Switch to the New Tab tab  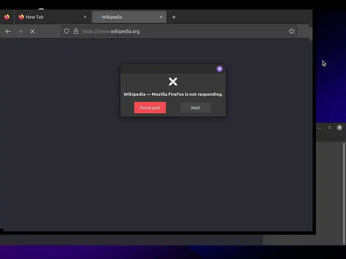click(53, 17)
